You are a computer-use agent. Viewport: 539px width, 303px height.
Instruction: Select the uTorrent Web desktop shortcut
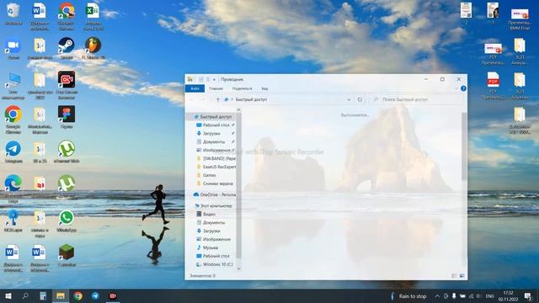pos(67,151)
